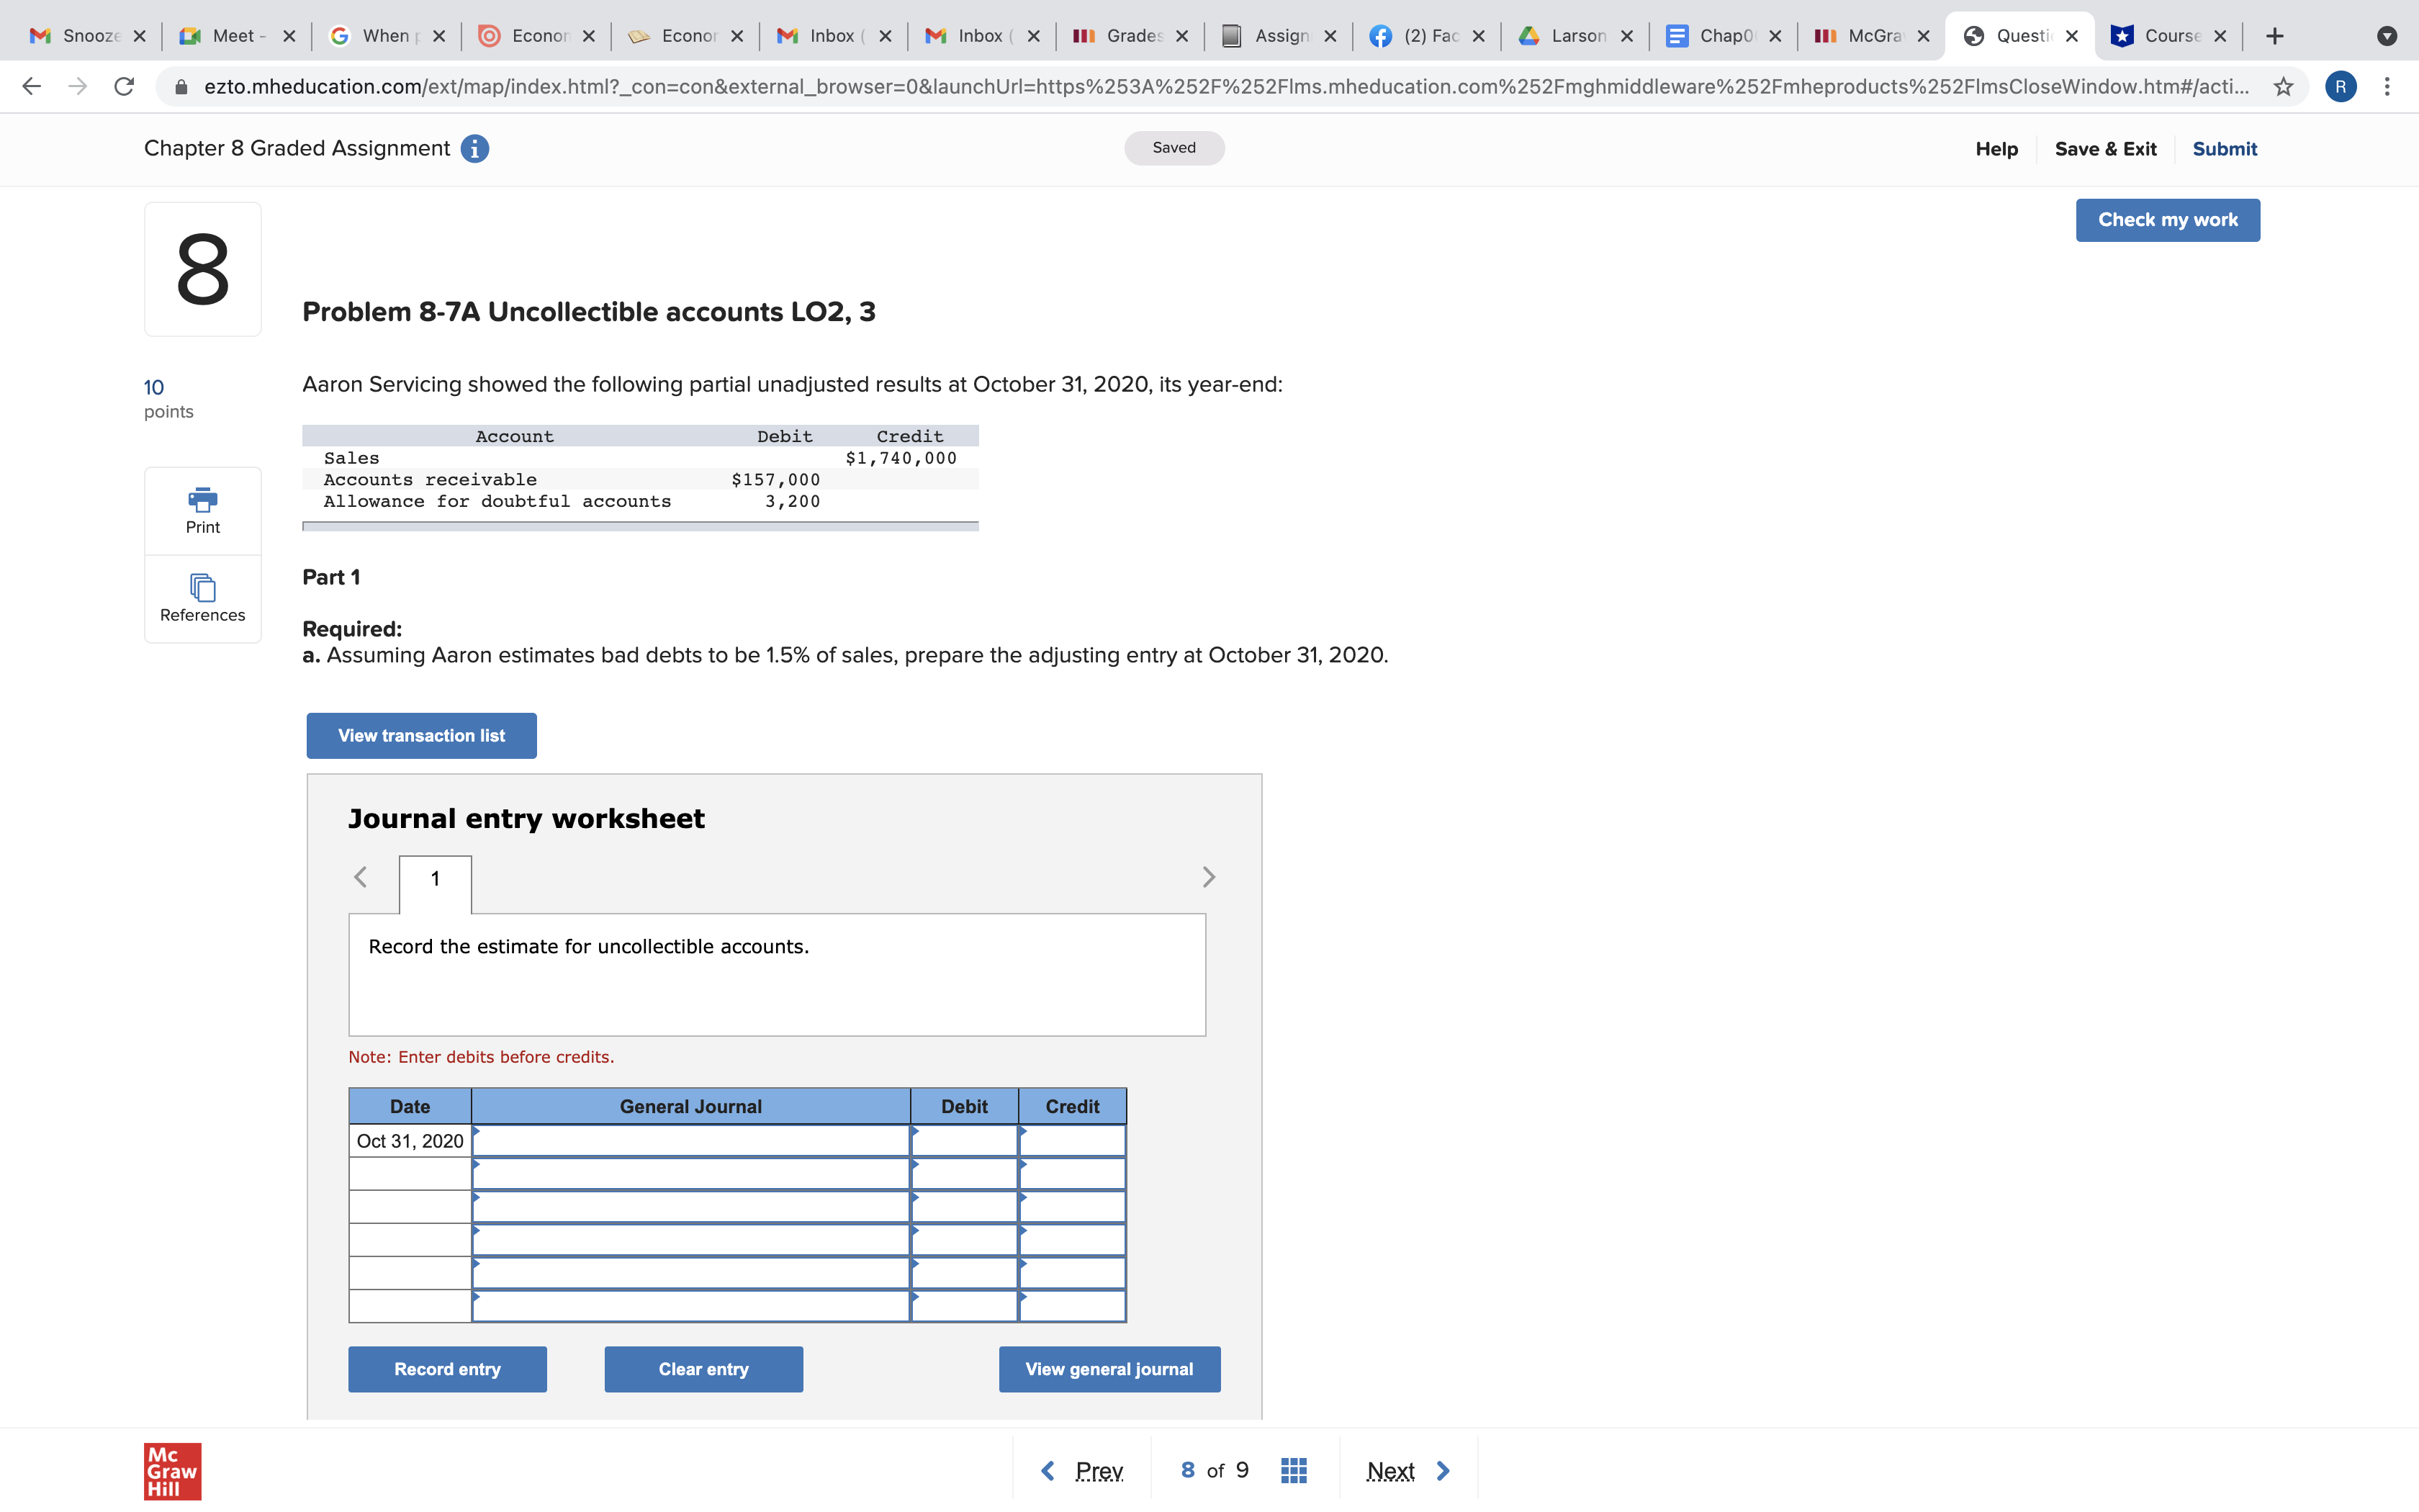2419x1512 pixels.
Task: Click the grid icon beside page numbers
Action: click(x=1294, y=1469)
